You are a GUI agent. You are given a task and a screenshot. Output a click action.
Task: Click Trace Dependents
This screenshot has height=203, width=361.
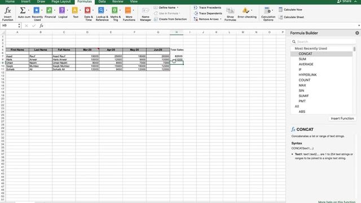(210, 14)
